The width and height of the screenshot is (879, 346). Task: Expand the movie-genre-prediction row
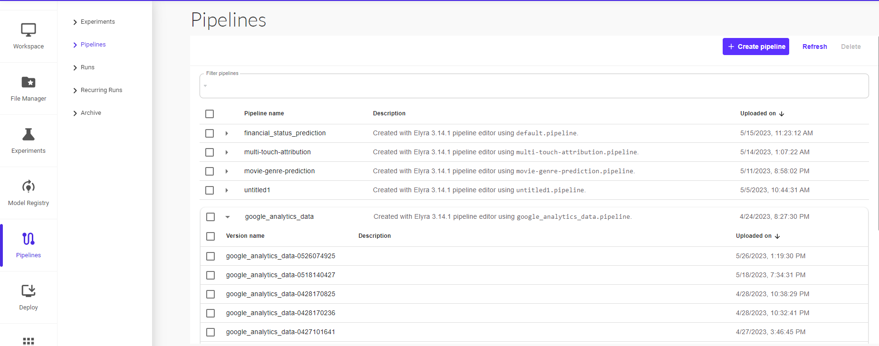click(x=227, y=171)
